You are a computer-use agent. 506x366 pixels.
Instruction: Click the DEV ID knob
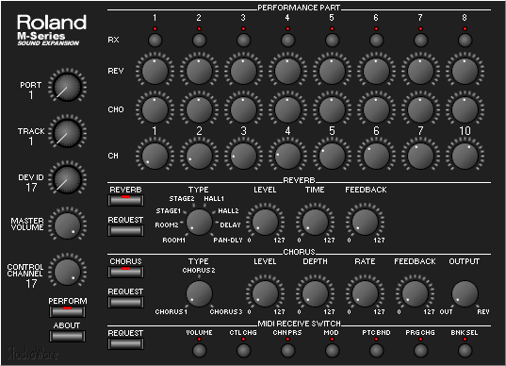coord(67,179)
